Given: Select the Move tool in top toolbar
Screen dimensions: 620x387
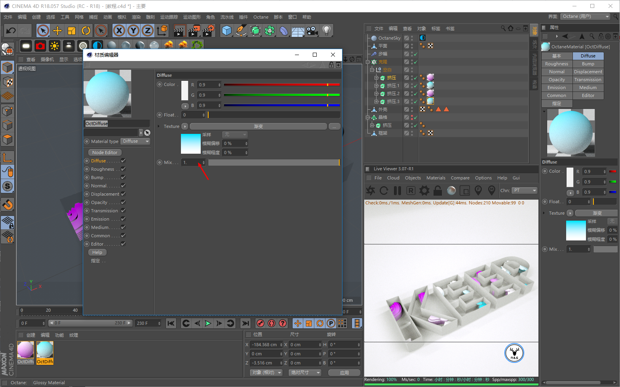Looking at the screenshot, I should pyautogui.click(x=57, y=31).
